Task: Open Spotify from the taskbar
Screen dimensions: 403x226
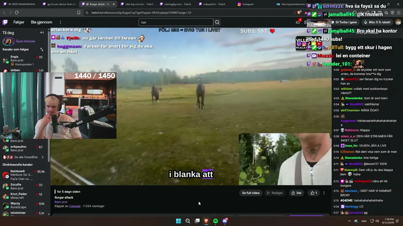Action: click(215, 221)
